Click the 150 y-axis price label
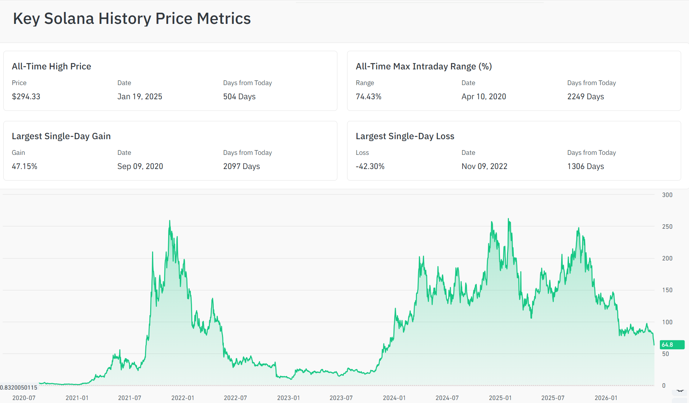The height and width of the screenshot is (403, 689). pyautogui.click(x=667, y=290)
